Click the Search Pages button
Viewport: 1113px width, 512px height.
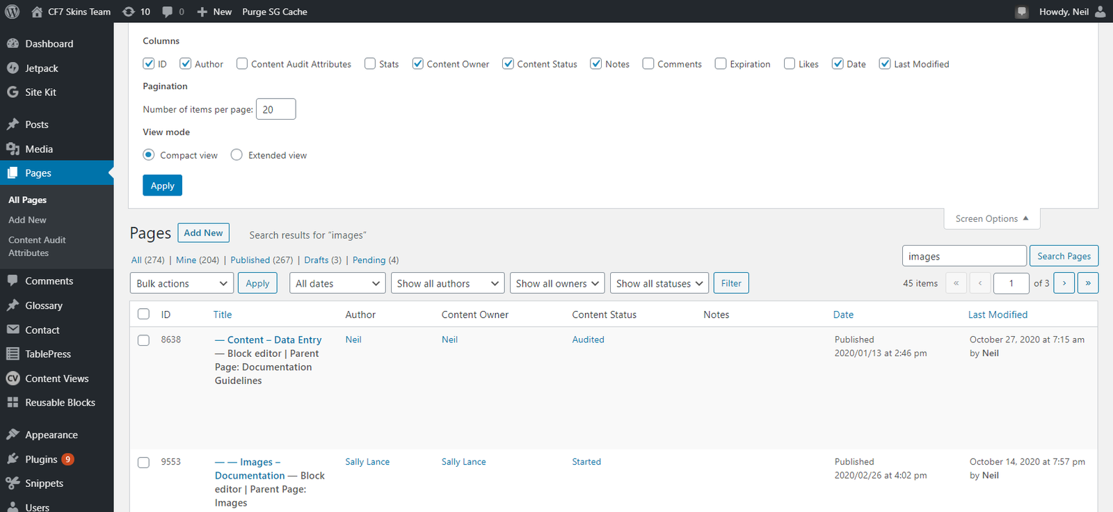[x=1064, y=256]
